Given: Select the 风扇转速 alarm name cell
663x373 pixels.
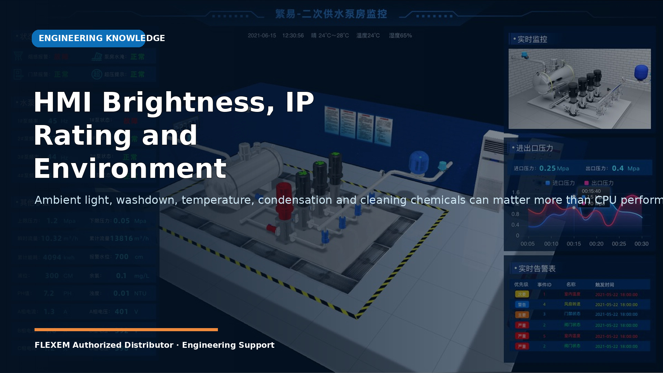Looking at the screenshot, I should pos(572,304).
